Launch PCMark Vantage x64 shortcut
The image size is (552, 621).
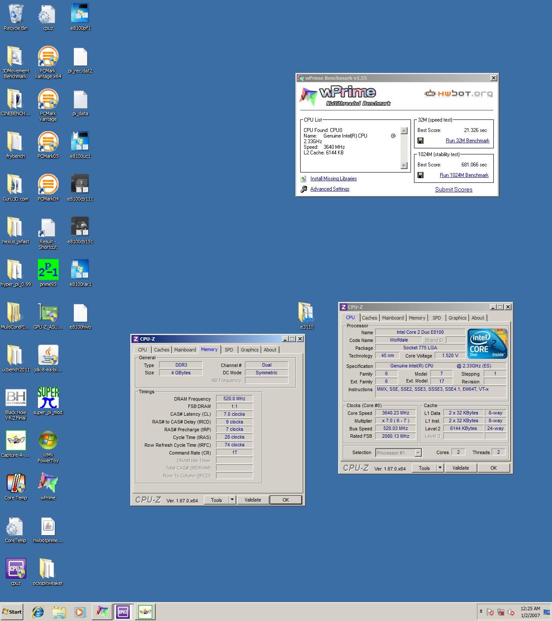pyautogui.click(x=48, y=62)
